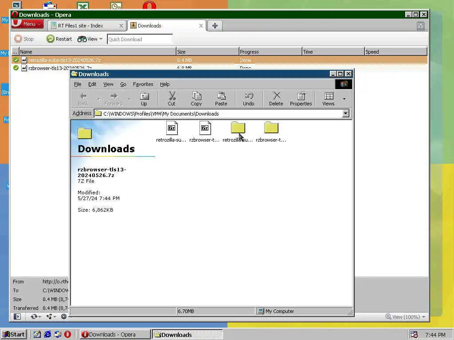Click the Cut toolbar icon in Explorer

(172, 99)
